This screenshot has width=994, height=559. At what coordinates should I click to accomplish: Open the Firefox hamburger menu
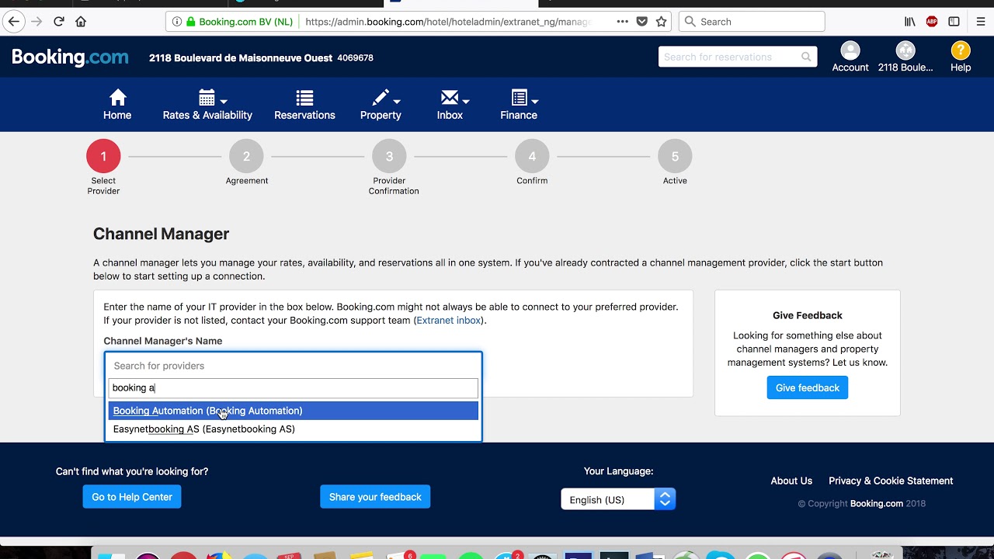point(981,22)
